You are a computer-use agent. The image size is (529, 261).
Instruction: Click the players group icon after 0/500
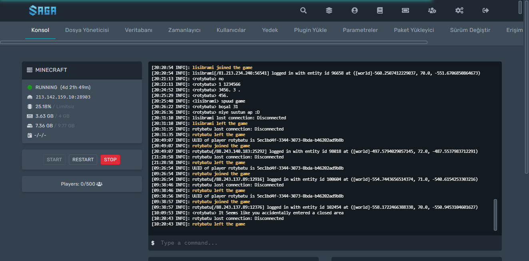click(x=100, y=184)
